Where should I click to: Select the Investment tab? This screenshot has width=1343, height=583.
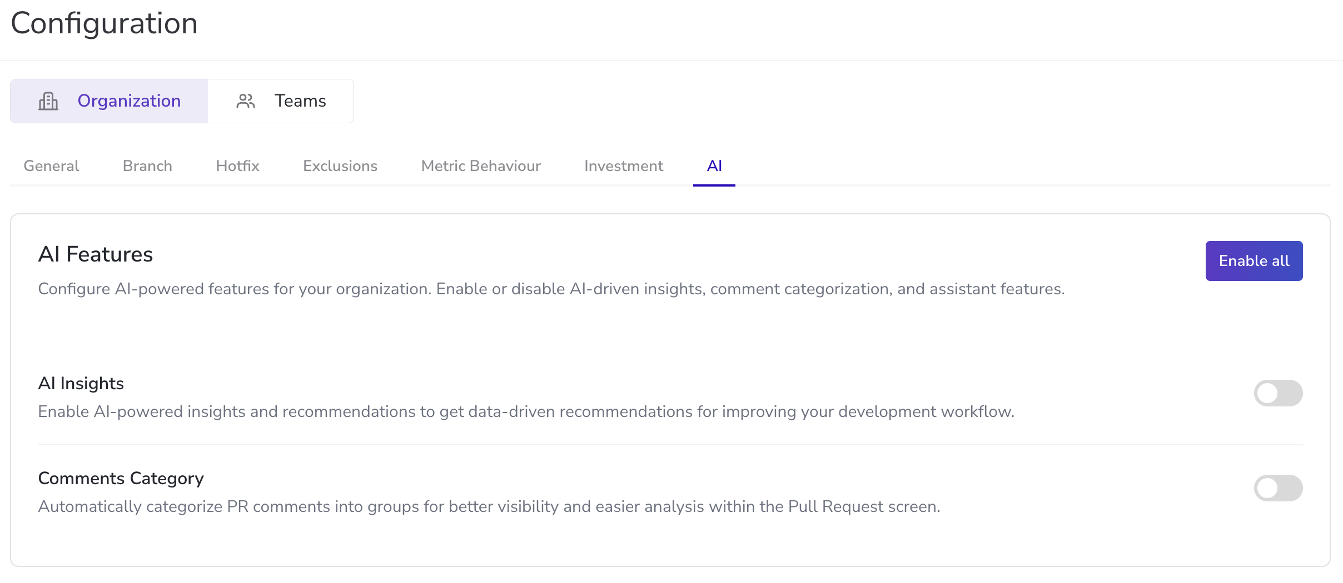(x=624, y=166)
